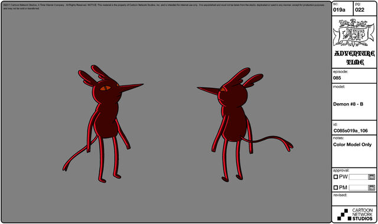Select the page number "022"
Image resolution: width=378 pixels, height=224 pixels.
pos(360,10)
